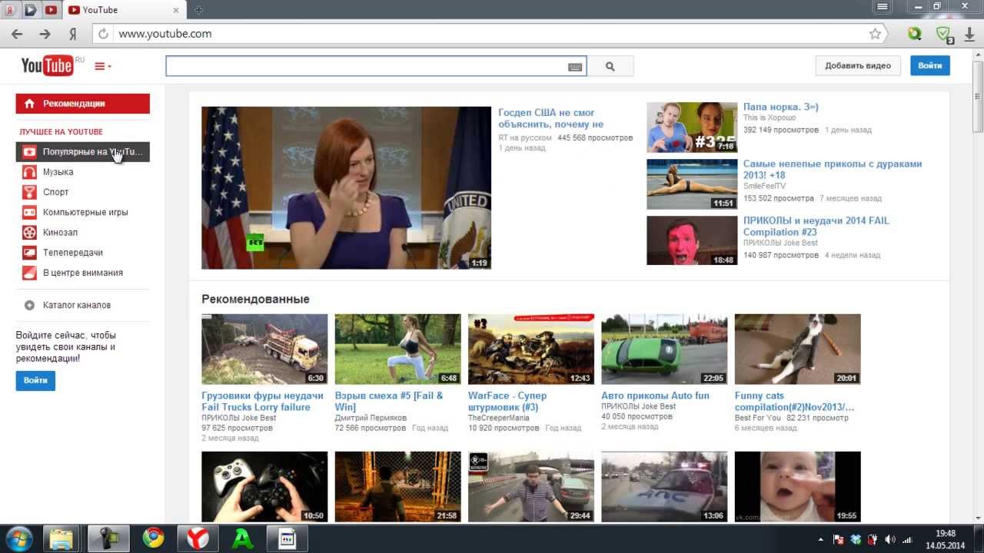Open the Спорт sidebar category

(x=55, y=192)
